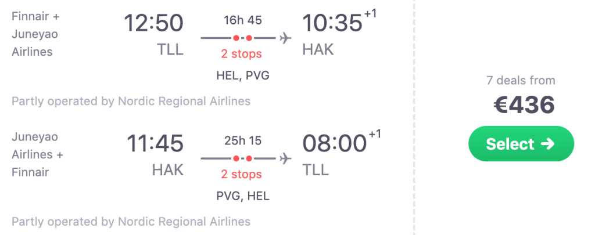Click the outbound flight airplane icon
The width and height of the screenshot is (595, 235).
[x=285, y=38]
